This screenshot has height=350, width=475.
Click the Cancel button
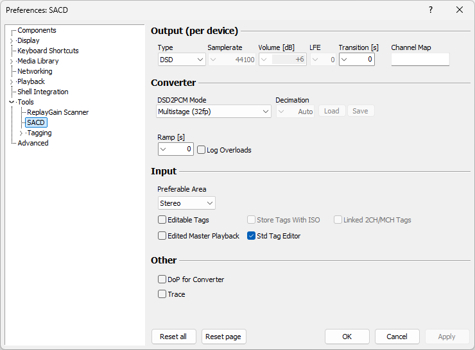397,337
